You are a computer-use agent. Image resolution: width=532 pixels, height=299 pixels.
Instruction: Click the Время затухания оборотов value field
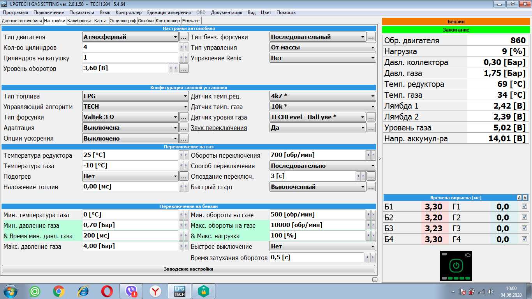coord(317,258)
